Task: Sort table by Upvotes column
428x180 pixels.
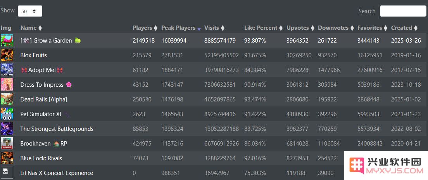Action: pos(300,28)
